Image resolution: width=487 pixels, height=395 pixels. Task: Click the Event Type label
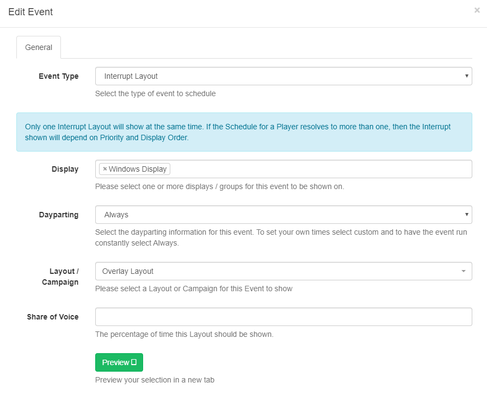58,76
